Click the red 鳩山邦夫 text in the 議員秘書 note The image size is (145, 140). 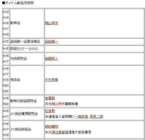58,104
